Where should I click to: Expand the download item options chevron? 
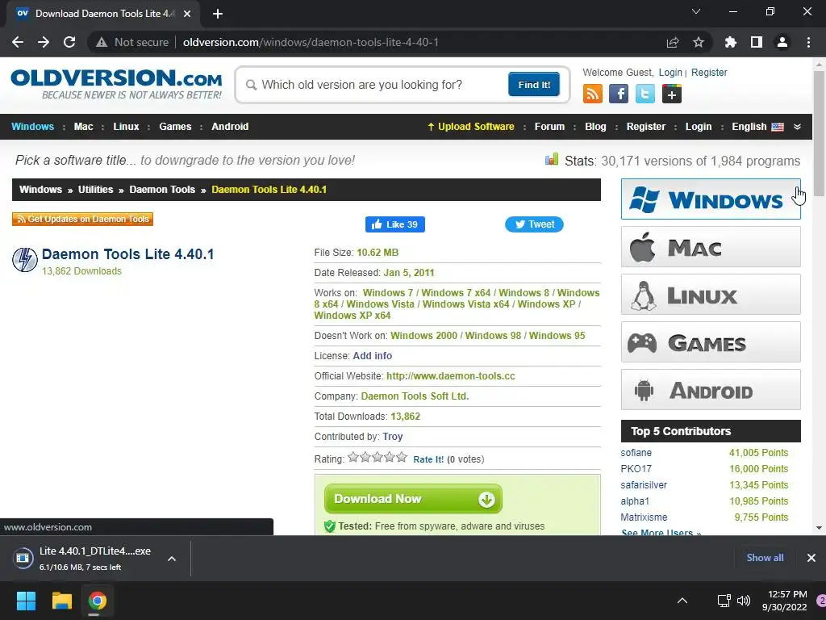pyautogui.click(x=172, y=559)
